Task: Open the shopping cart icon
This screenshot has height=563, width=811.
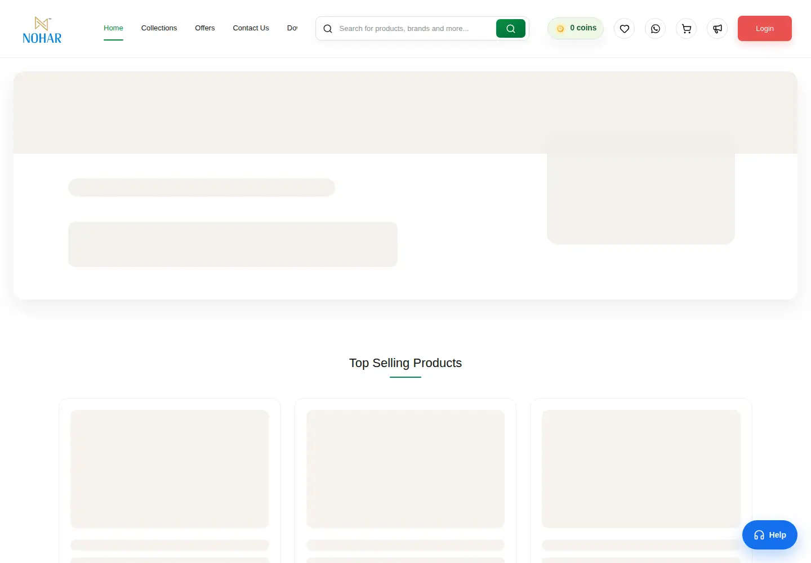Action: (686, 29)
